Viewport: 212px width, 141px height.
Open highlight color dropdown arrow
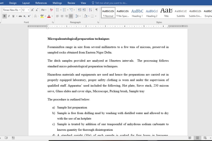click(45, 16)
